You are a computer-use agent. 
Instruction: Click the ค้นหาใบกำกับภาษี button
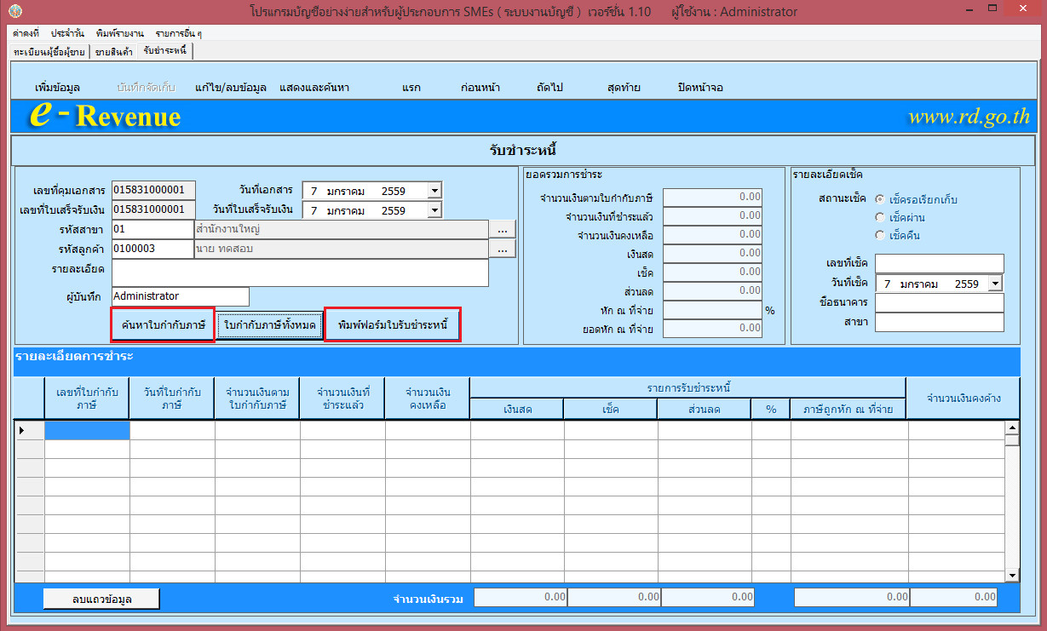163,326
